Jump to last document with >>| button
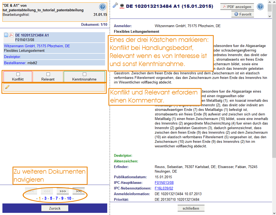Image resolution: width=276 pixels, height=215 pixels. coord(78,191)
